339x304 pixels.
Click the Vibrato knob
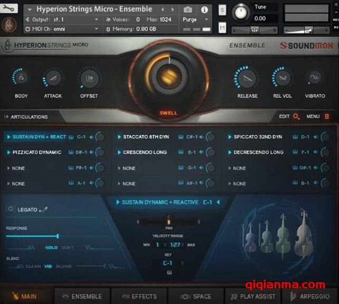click(x=315, y=77)
